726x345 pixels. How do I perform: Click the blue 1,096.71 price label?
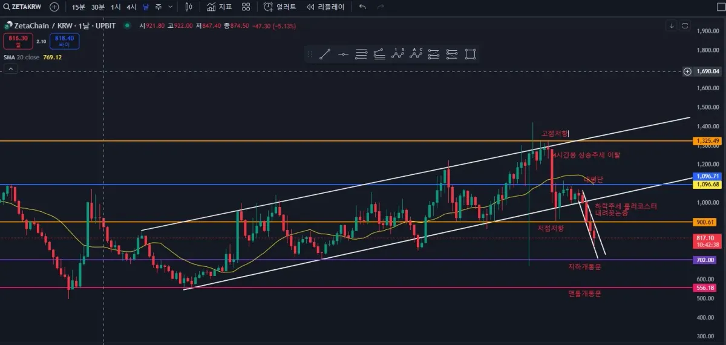pos(707,176)
